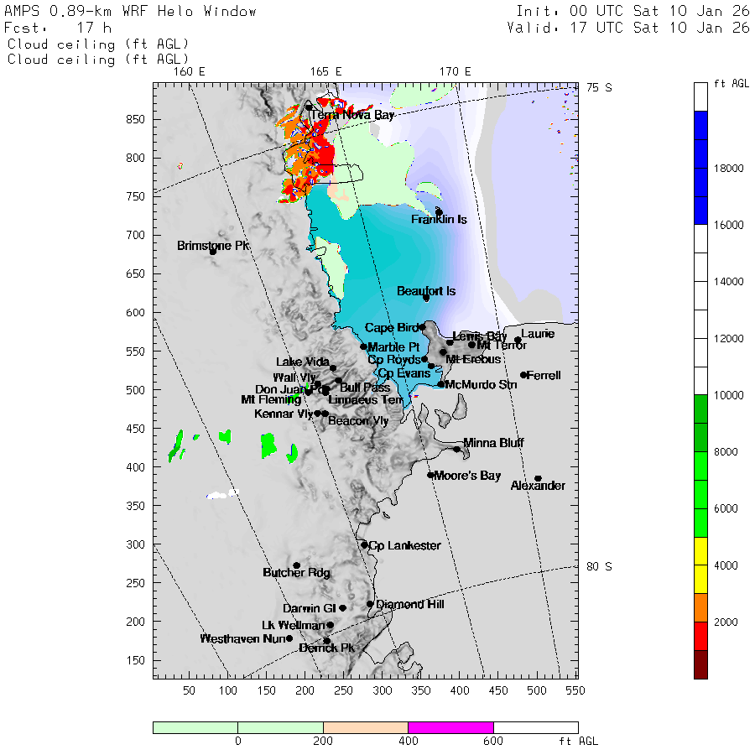The image size is (755, 755).
Task: Click the Bull Pass label
Action: 365,388
